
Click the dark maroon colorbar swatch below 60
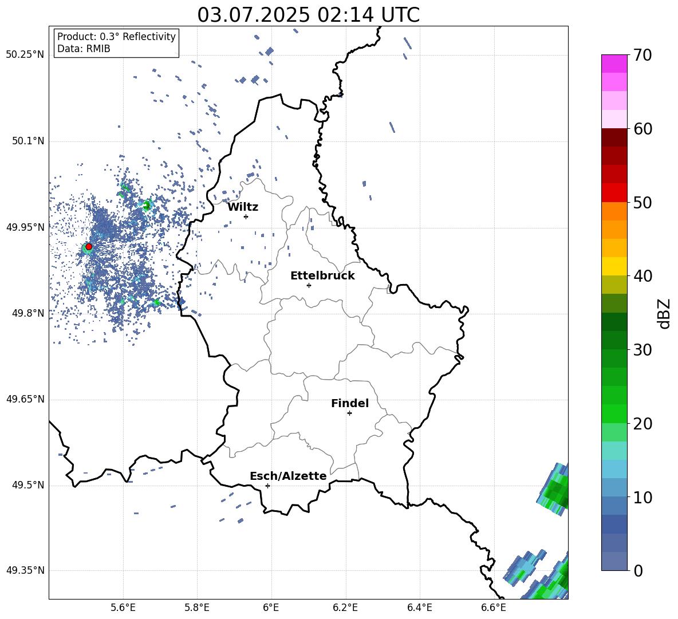click(x=614, y=137)
